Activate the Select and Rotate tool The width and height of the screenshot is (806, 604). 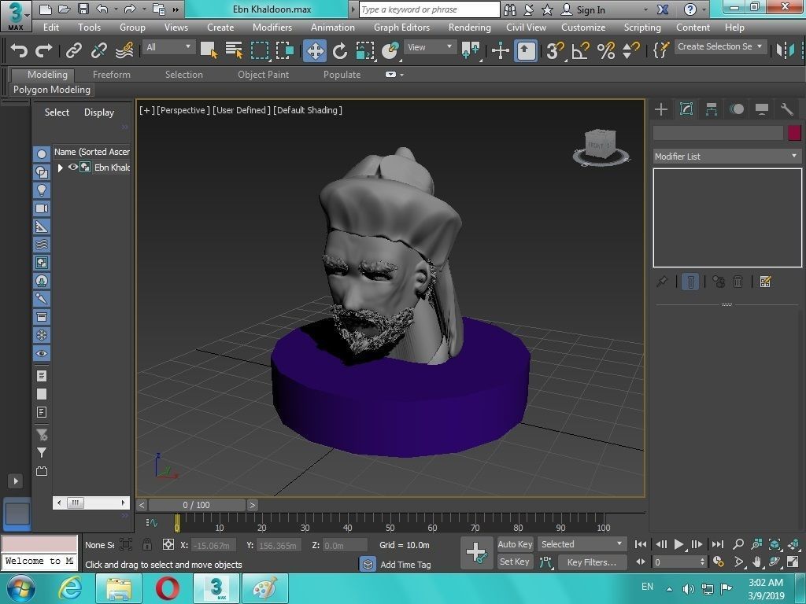[340, 50]
